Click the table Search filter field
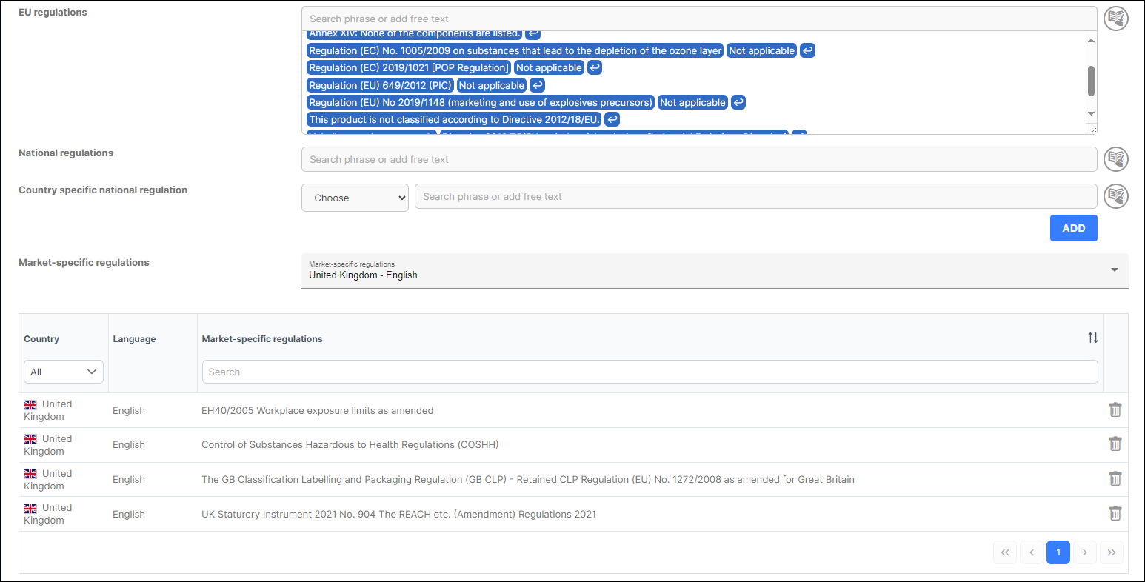Image resolution: width=1145 pixels, height=582 pixels. coord(650,372)
